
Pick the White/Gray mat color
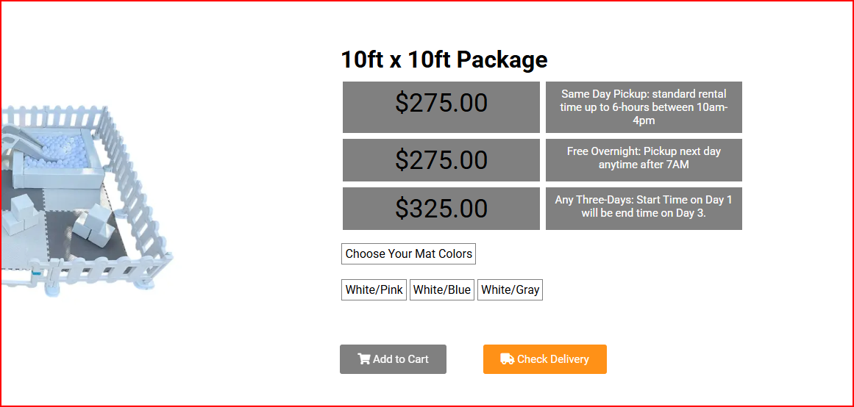pyautogui.click(x=510, y=290)
